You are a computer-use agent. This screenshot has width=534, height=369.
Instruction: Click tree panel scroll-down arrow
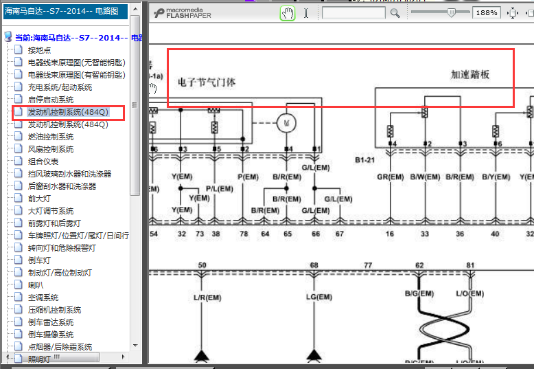(x=135, y=346)
